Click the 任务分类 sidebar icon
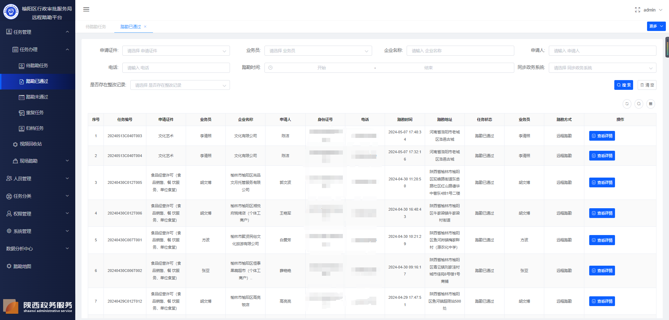This screenshot has height=320, width=669. point(9,196)
